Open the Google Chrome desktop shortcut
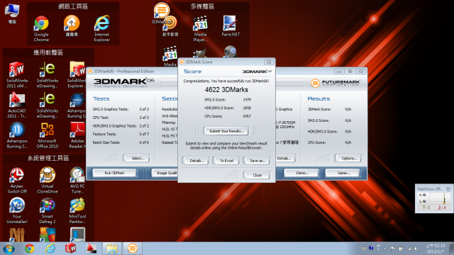Screen dimensions: 454x255 [x=41, y=28]
